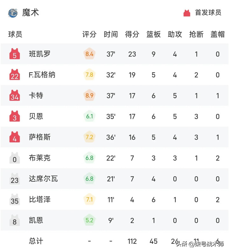This screenshot has height=252, width=229.
Task: Click Bane's number 3 jersey icon
Action: pos(15,116)
